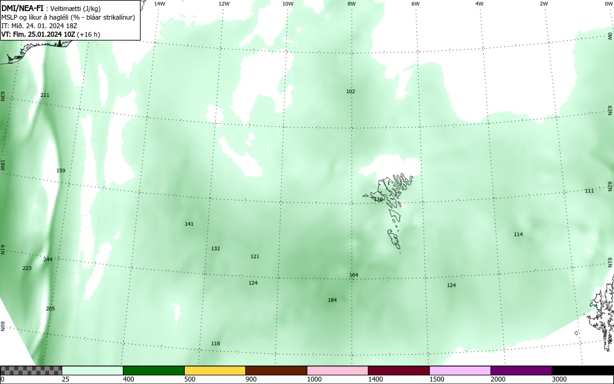This screenshot has width=614, height=384.
Task: Select the 114 value on the map
Action: pos(518,234)
